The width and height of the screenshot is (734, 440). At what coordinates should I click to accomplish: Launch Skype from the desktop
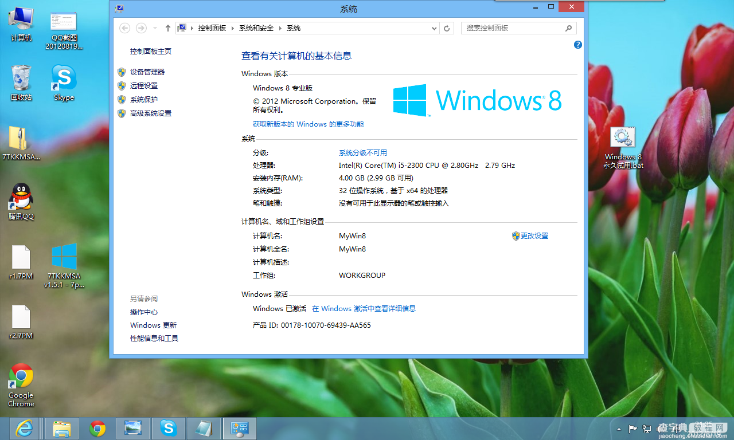64,82
